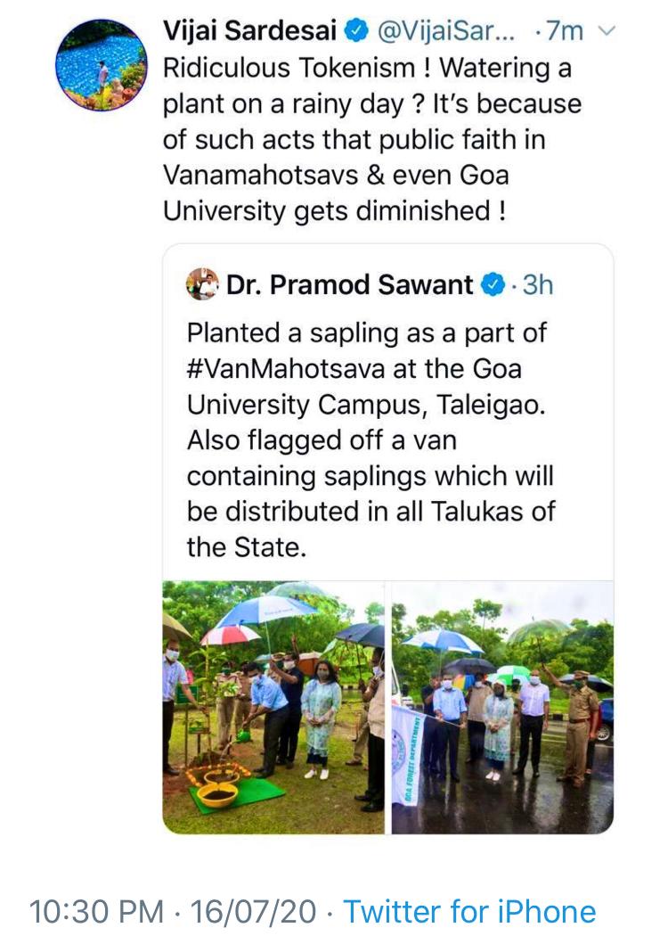This screenshot has width=668, height=944.
Task: View the left sapling-planting photo
Action: click(273, 707)
